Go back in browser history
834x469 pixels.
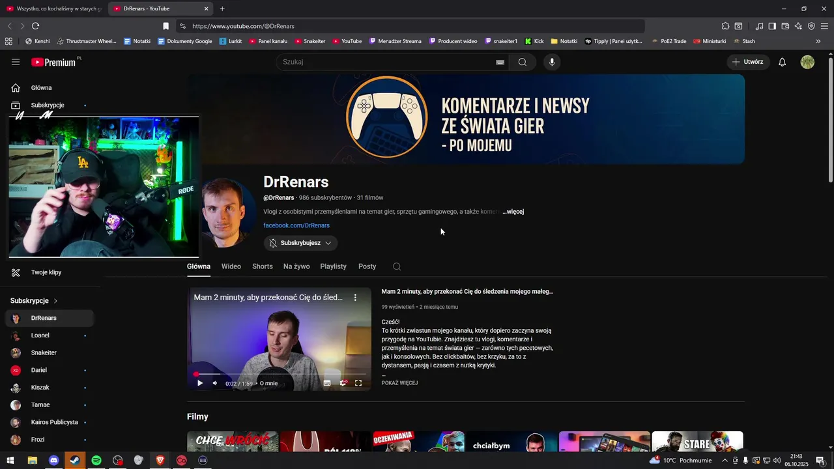pyautogui.click(x=9, y=26)
